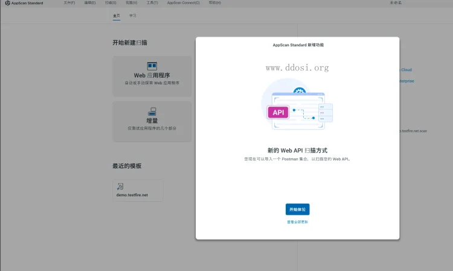Switch to the 主页 tab
Viewport: 453px width, 271px height.
(x=117, y=16)
